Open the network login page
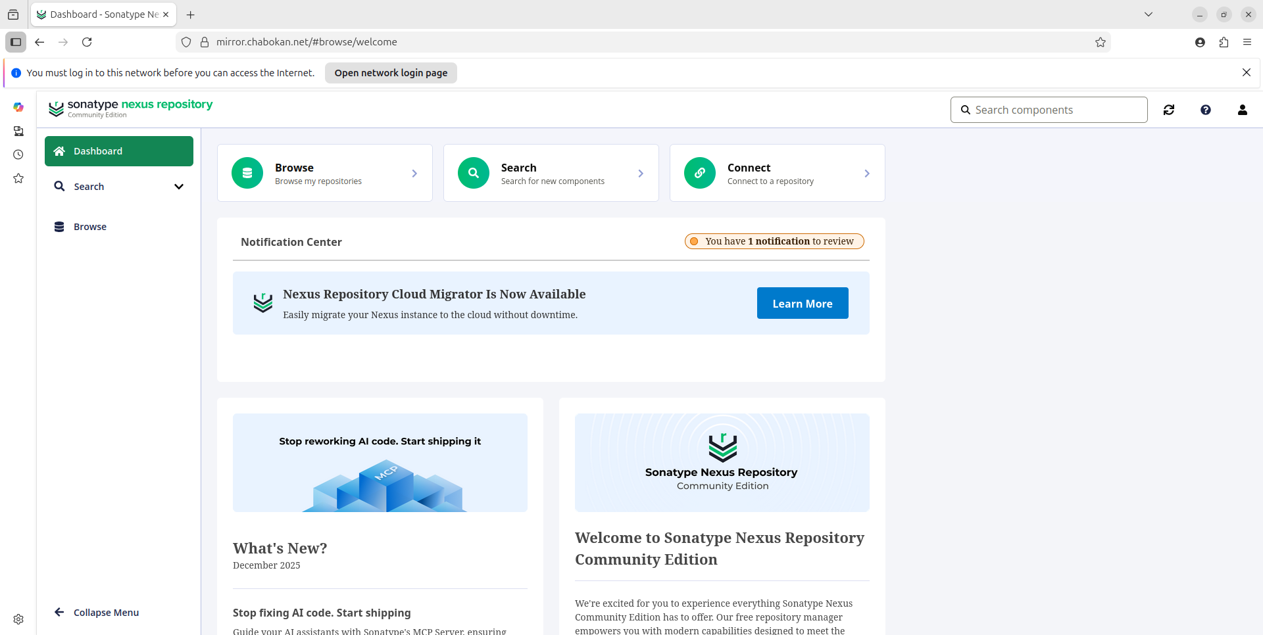 [390, 72]
